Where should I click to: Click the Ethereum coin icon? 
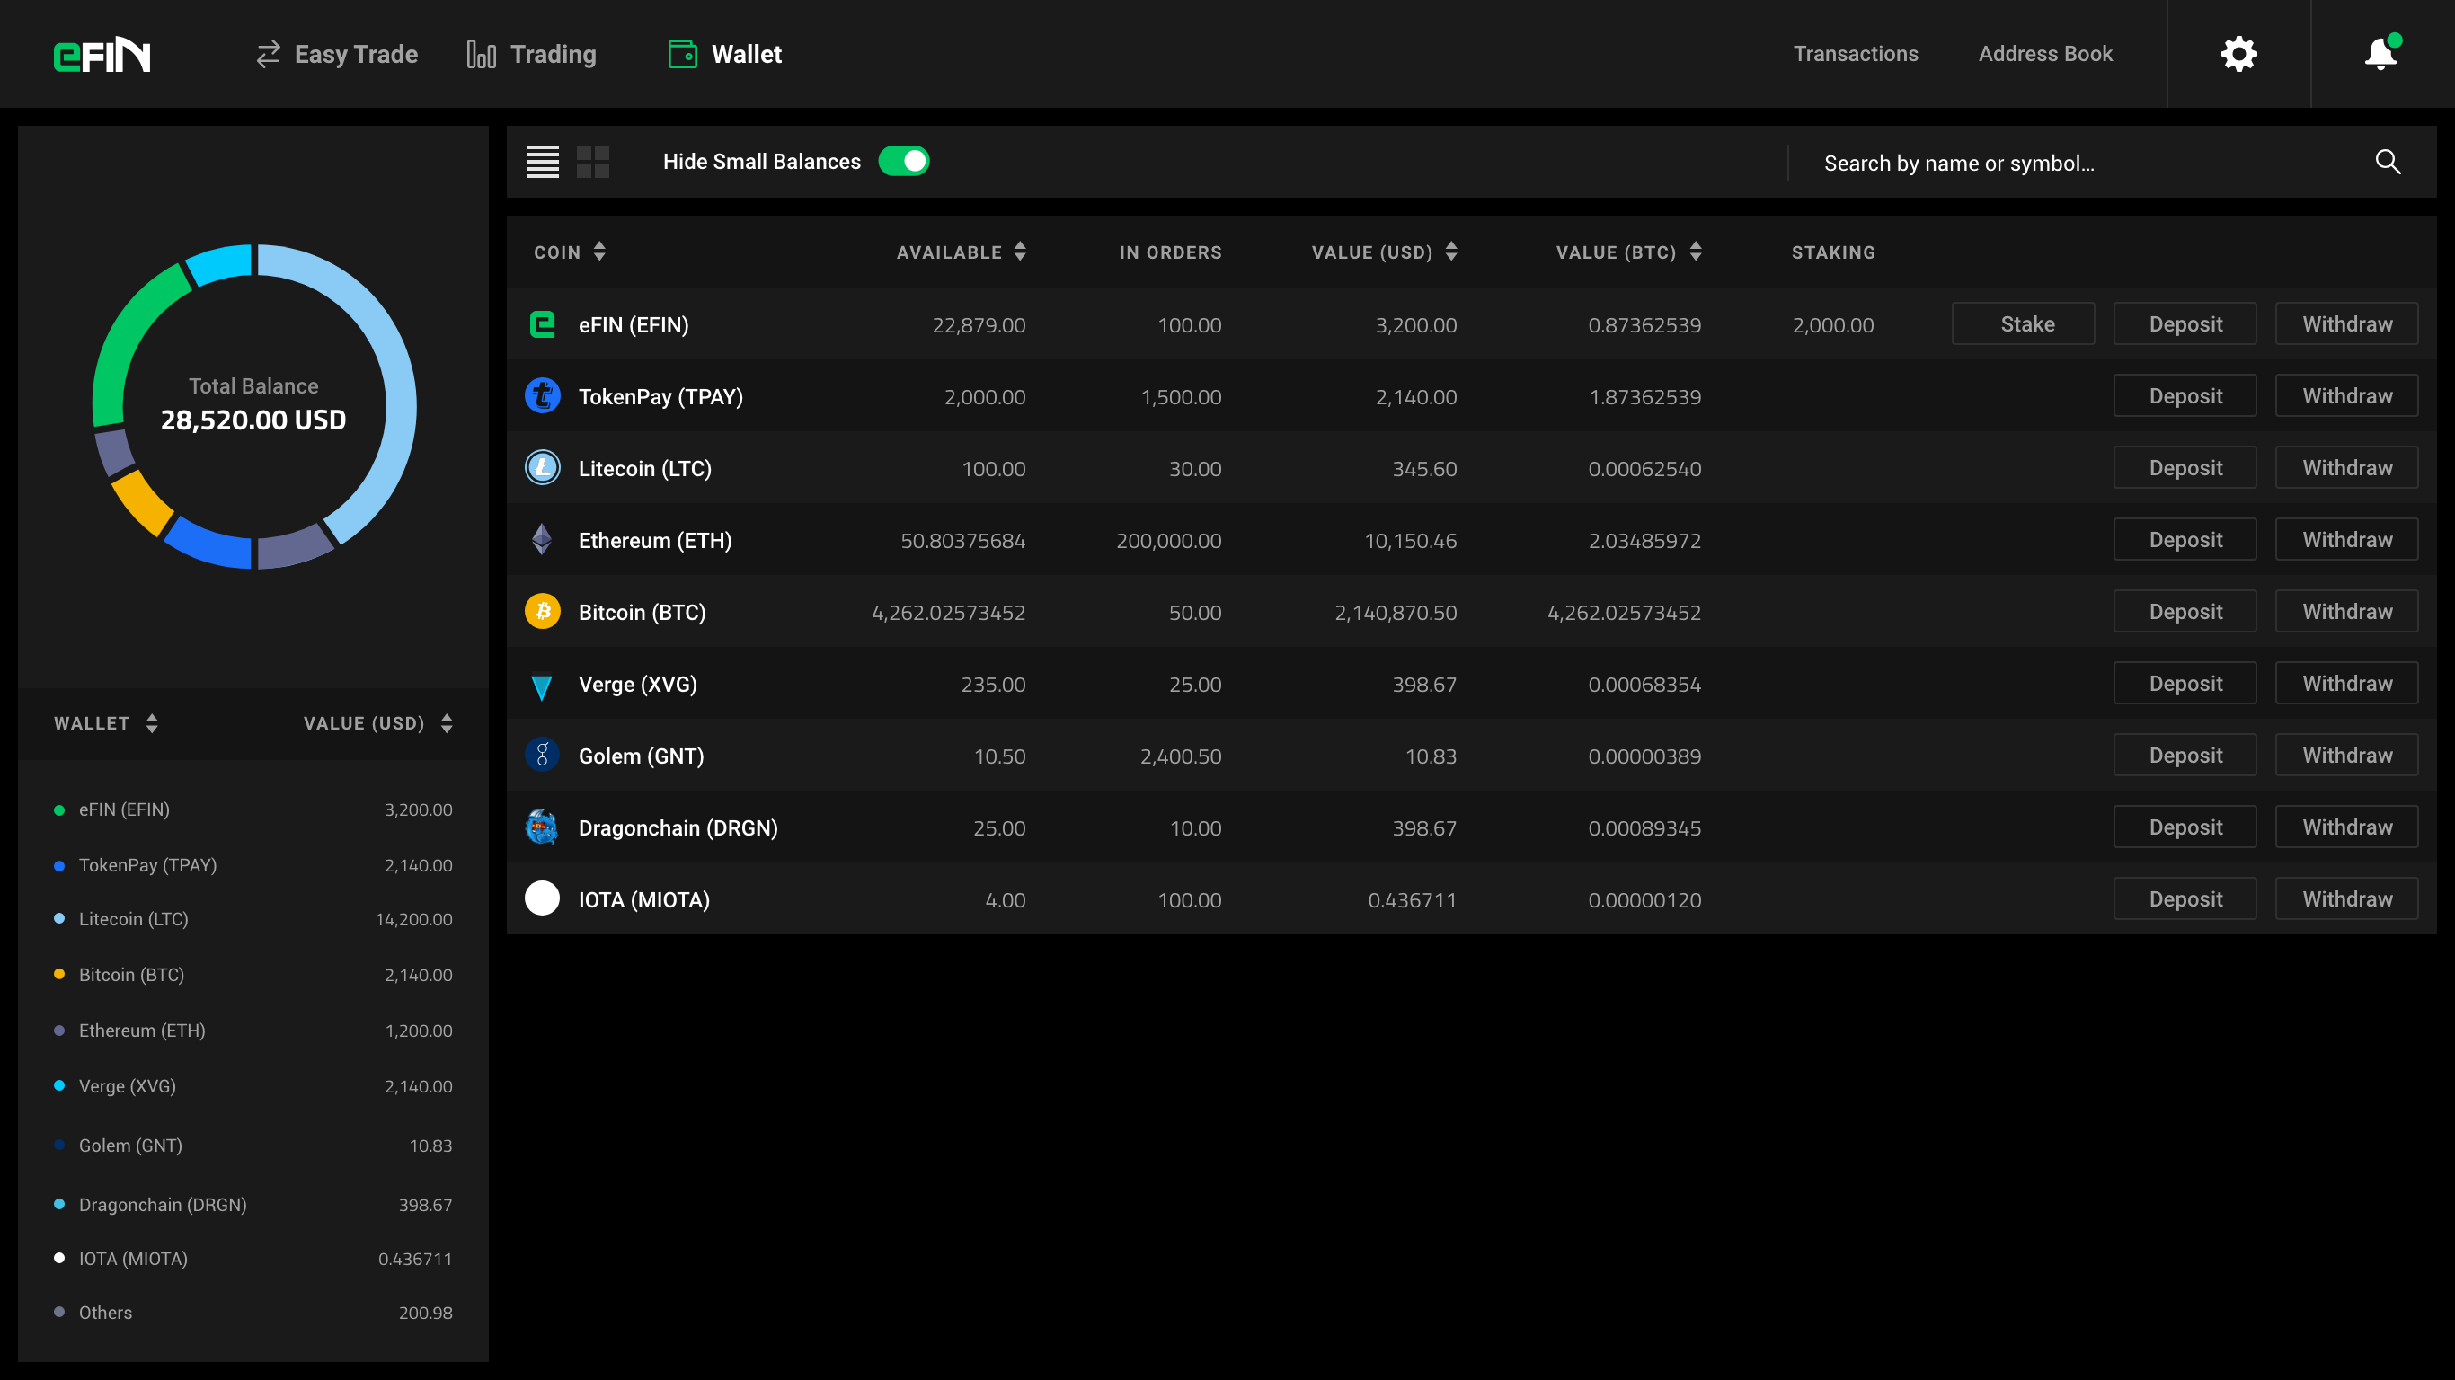(542, 539)
